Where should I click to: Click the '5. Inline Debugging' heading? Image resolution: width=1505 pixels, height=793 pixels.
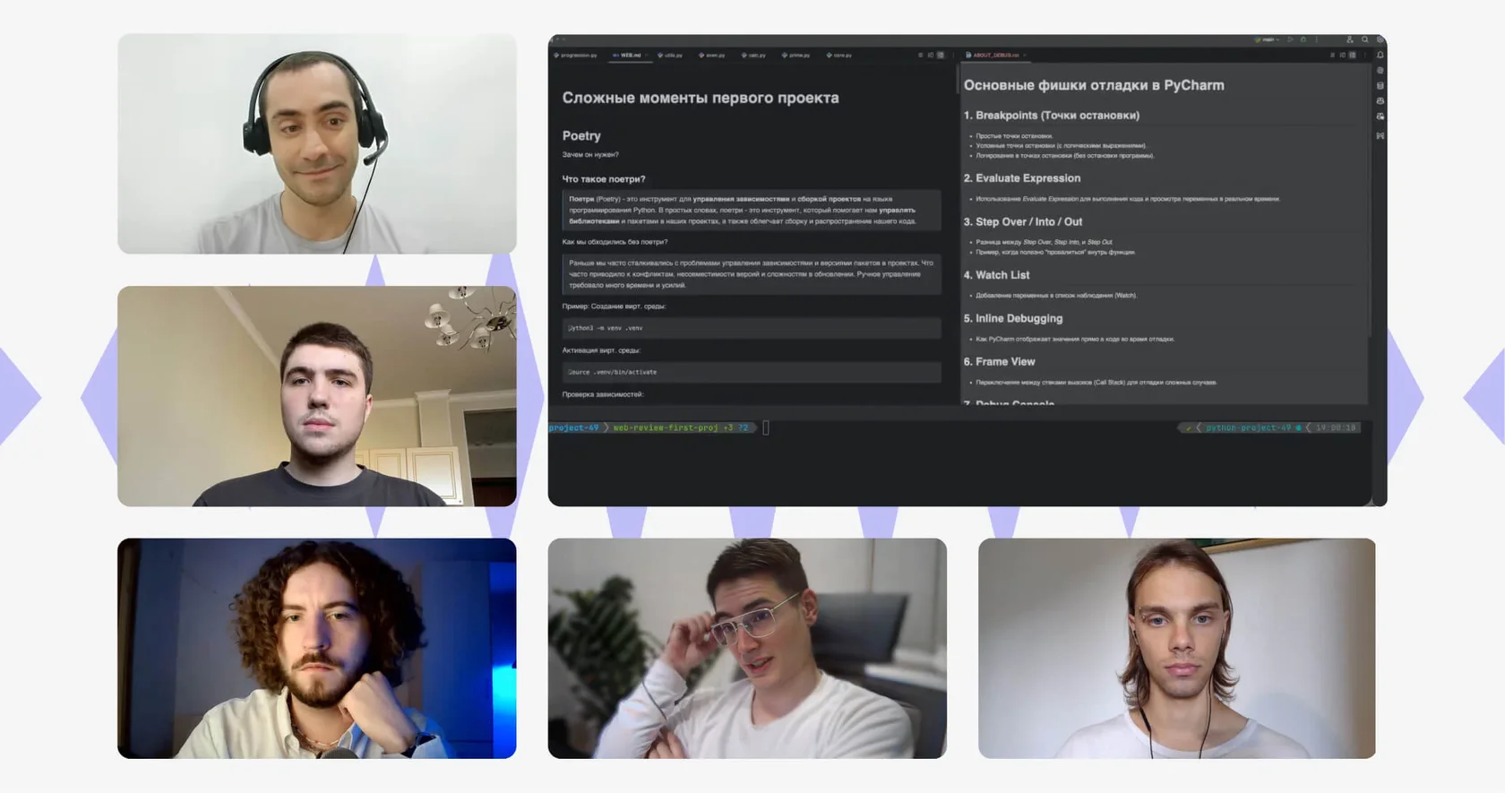(x=1013, y=318)
